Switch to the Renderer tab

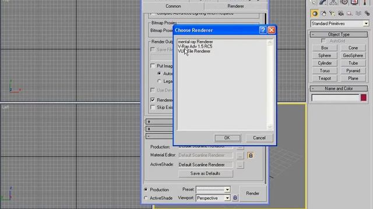(x=235, y=6)
